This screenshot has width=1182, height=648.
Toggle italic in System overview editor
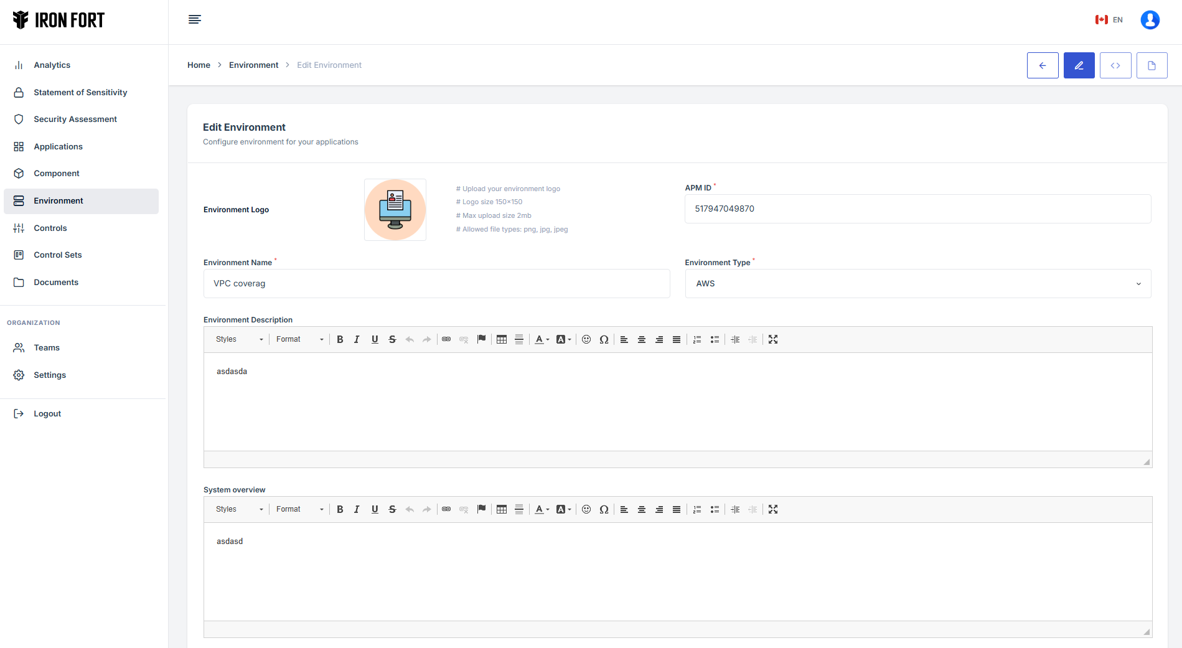point(357,509)
